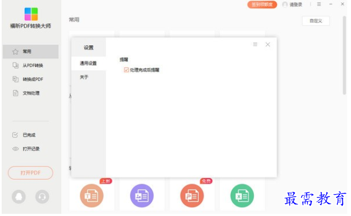Viewport: 351px width, 216px height.
Task: Click 请登录 to sign in
Action: click(x=296, y=4)
